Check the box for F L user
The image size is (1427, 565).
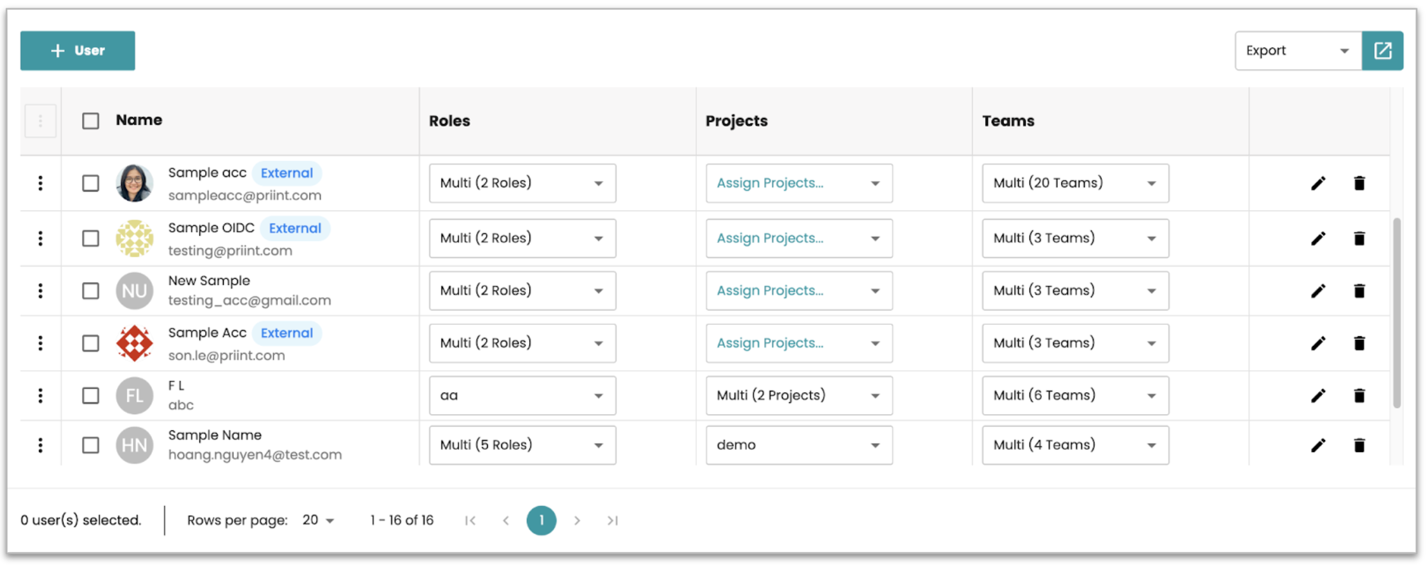point(90,396)
